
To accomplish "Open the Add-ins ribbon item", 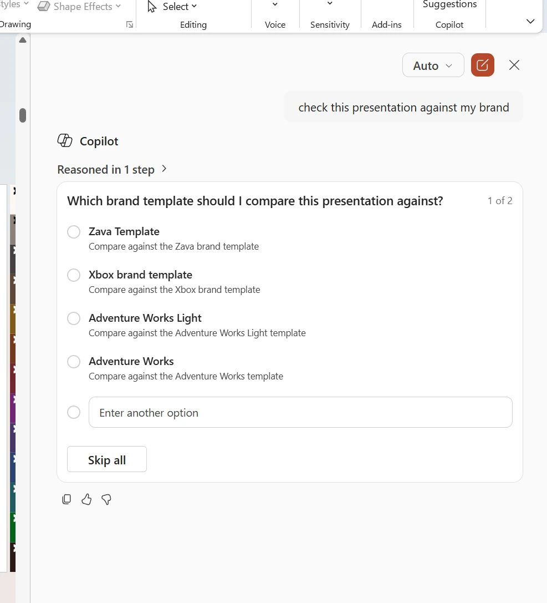I will coord(386,24).
